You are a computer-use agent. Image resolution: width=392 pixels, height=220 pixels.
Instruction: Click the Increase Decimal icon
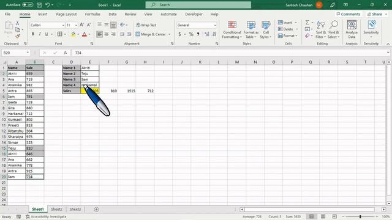(x=207, y=34)
